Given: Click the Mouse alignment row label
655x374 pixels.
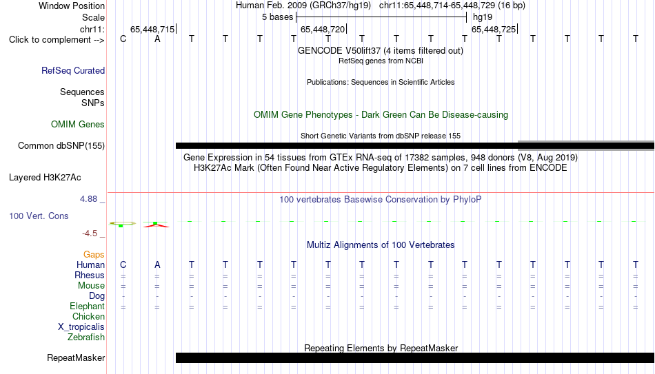Looking at the screenshot, I should click(x=91, y=286).
